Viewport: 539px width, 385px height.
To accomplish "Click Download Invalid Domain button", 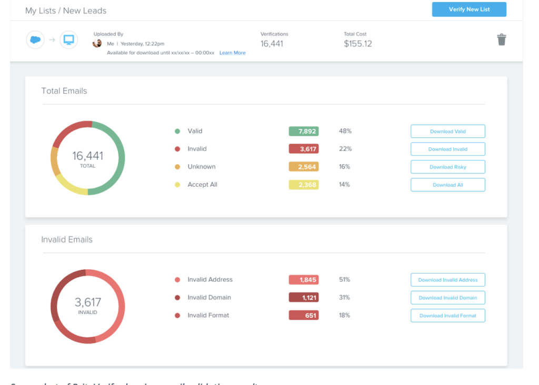I will click(x=447, y=298).
